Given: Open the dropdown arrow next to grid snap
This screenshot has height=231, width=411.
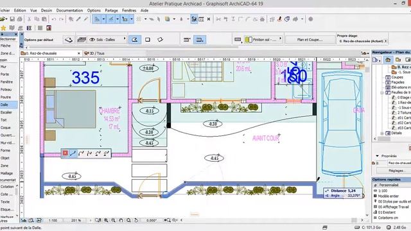Looking at the screenshot, I should coord(146,19).
